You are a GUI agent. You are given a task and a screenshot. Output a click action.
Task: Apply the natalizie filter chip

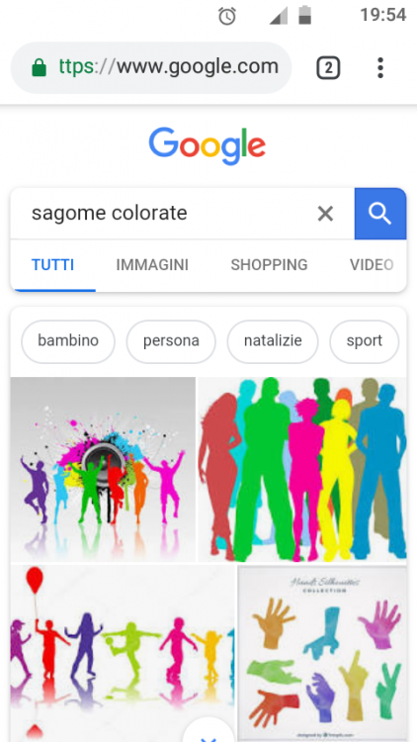tap(273, 341)
